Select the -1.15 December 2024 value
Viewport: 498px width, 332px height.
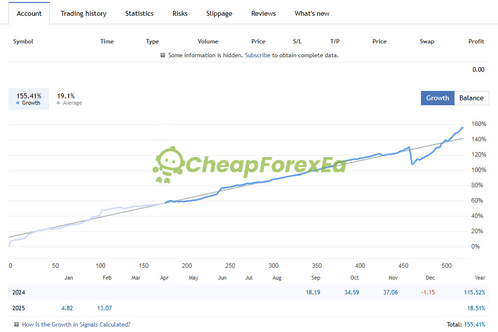(x=428, y=292)
